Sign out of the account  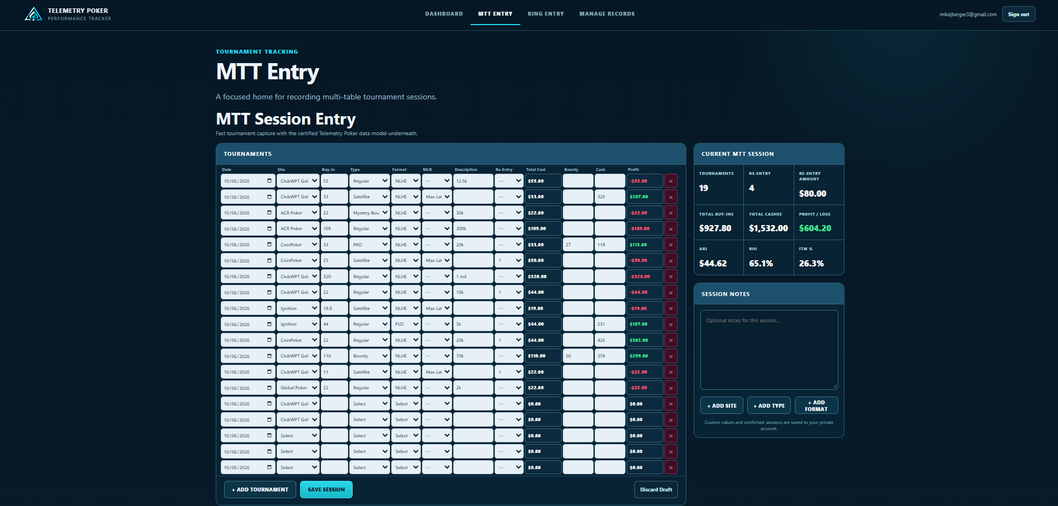[1018, 14]
